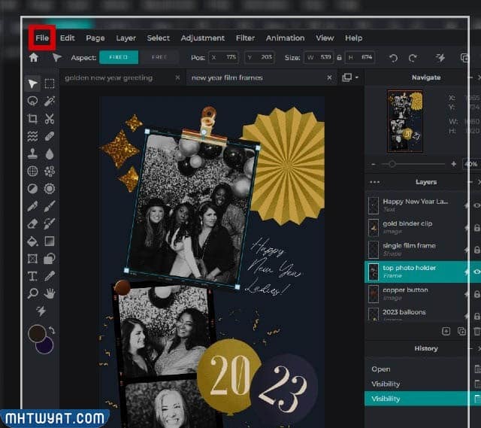Open the Filter menu
This screenshot has height=428, width=481.
pos(245,38)
